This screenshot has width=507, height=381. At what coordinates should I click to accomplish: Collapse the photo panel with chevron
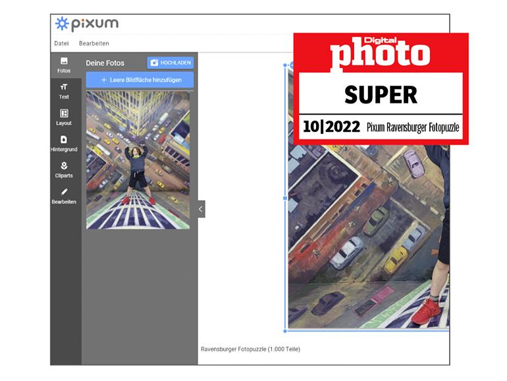tap(201, 209)
